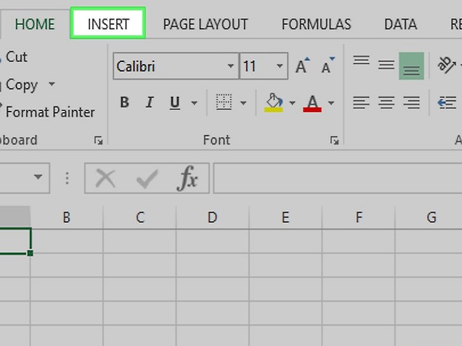
Task: Click the Align Left icon
Action: tap(361, 103)
